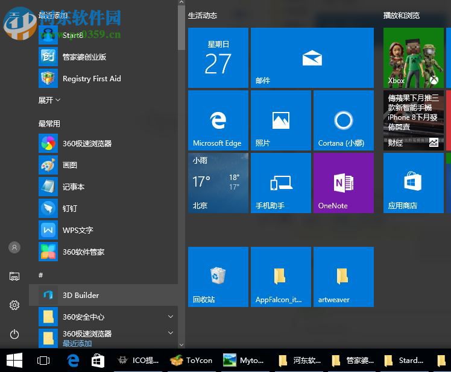Screen dimensions: 451x372
Task: Open the 回收站 recycle bin tile
Action: tap(218, 277)
